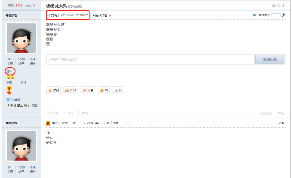292x178 pixels.
Task: Click the 发消息 envelope icon
Action: (x=8, y=100)
